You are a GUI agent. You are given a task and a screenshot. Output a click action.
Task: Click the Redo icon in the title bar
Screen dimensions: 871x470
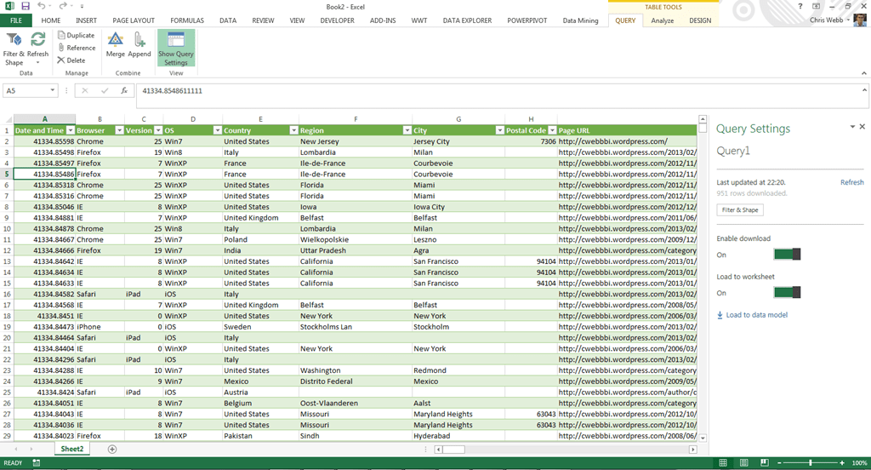(63, 6)
